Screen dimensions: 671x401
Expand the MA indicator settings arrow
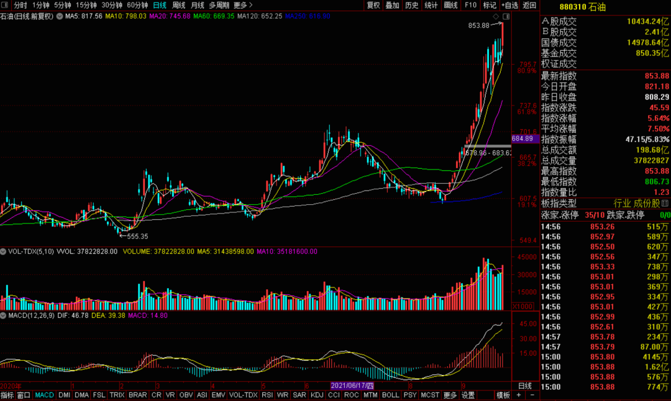60,16
